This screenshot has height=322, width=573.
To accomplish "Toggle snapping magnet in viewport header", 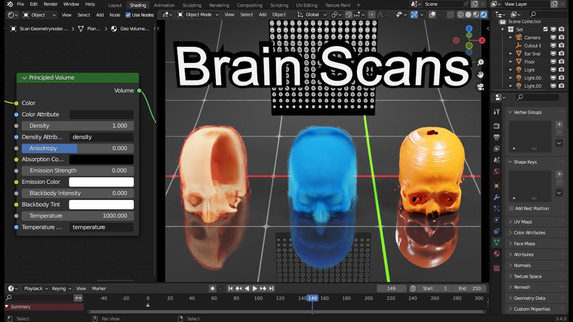I will [349, 14].
